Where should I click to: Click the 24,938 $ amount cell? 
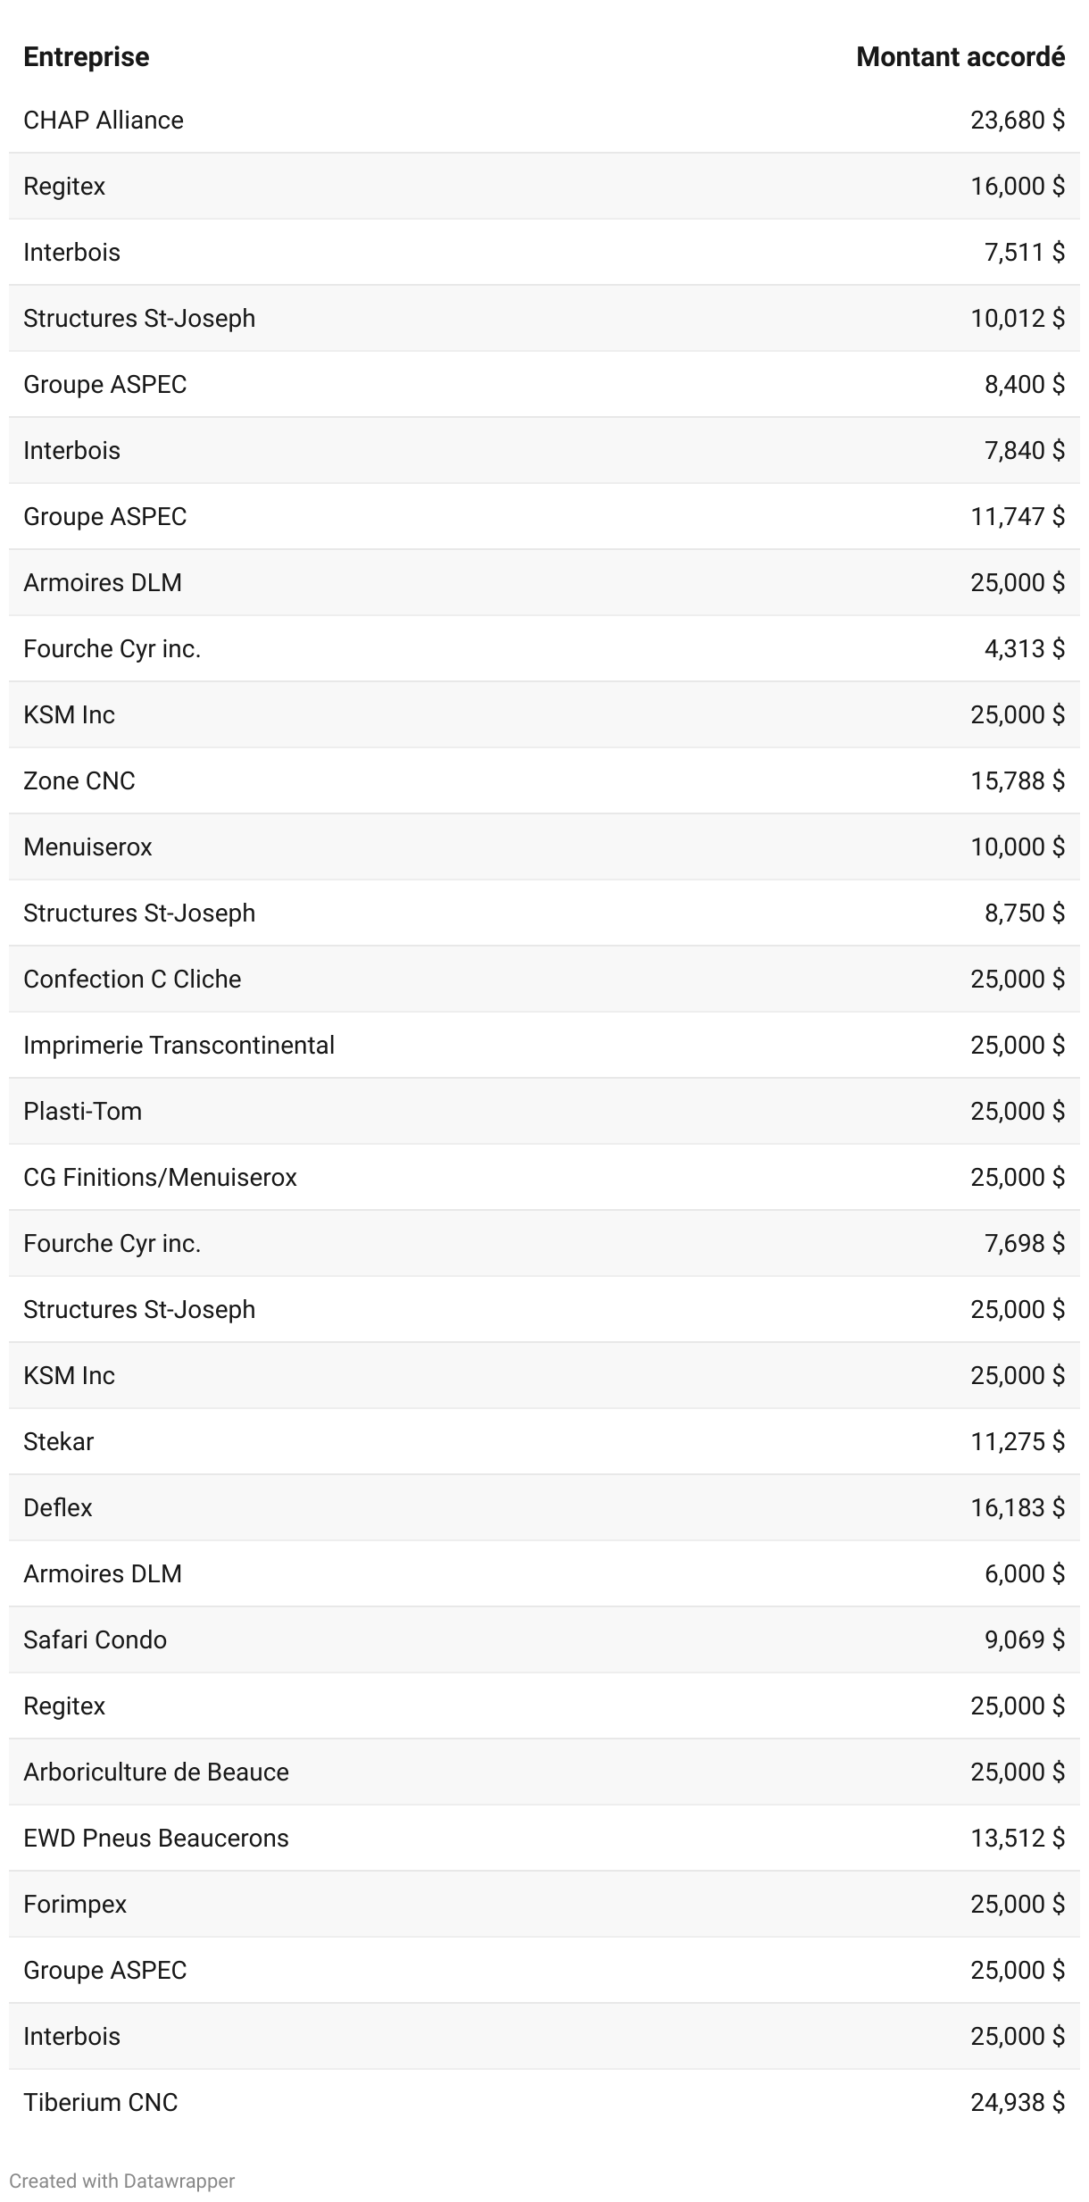1017,2103
